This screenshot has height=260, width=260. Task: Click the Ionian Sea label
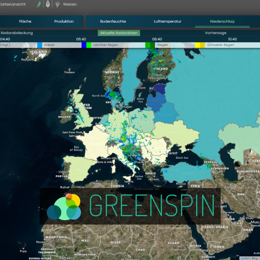click(x=139, y=177)
